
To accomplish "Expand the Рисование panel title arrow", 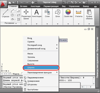I will [x=16, y=23].
